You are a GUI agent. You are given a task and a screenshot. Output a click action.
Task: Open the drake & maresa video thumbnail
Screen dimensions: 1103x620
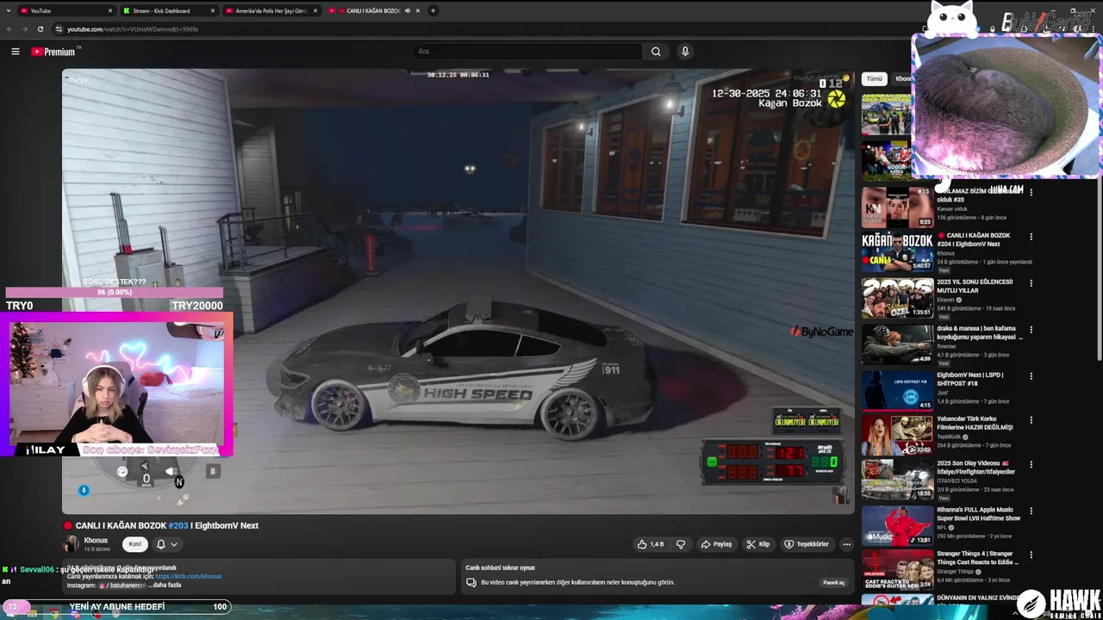click(x=897, y=344)
